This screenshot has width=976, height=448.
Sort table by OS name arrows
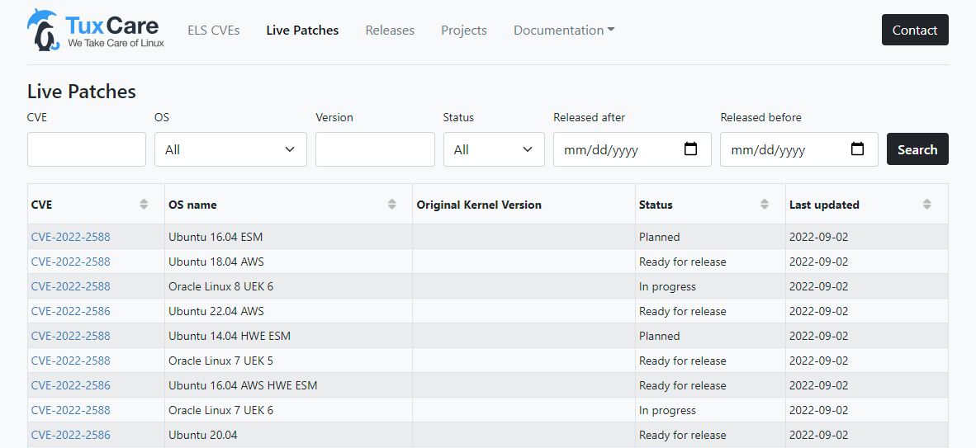pyautogui.click(x=391, y=204)
